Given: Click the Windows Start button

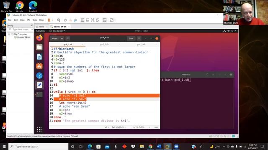Looking at the screenshot, I should pos(4,146).
